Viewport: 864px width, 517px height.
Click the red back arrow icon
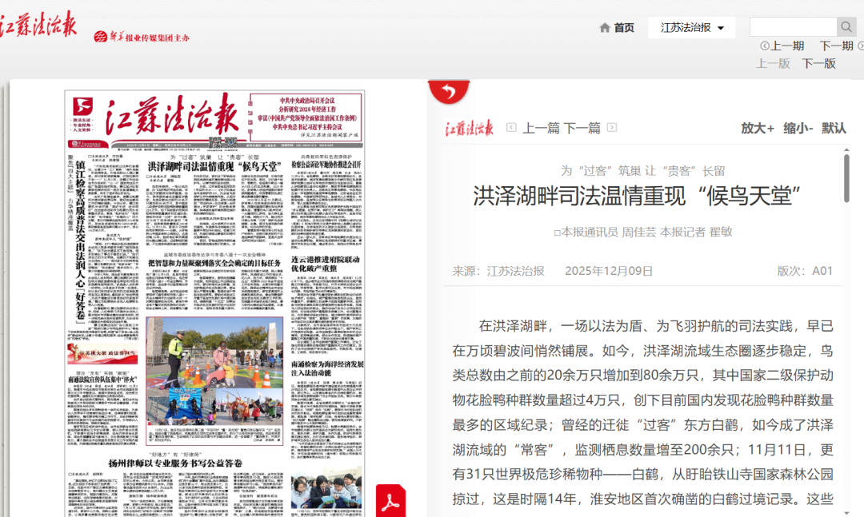[449, 92]
